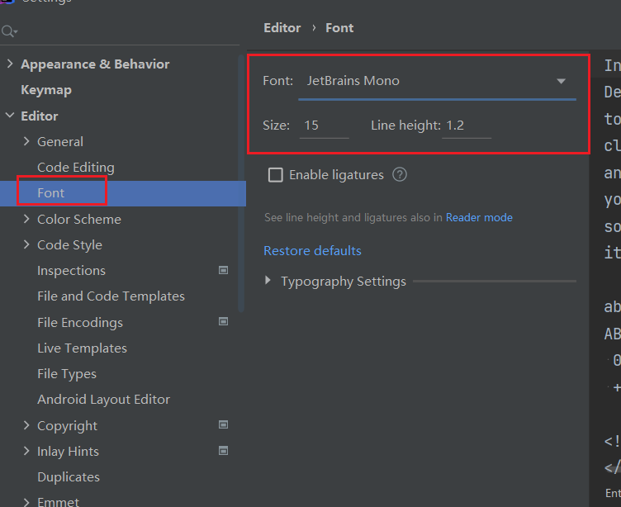Click the project-level icon beside Inlay Hints

pyautogui.click(x=223, y=451)
